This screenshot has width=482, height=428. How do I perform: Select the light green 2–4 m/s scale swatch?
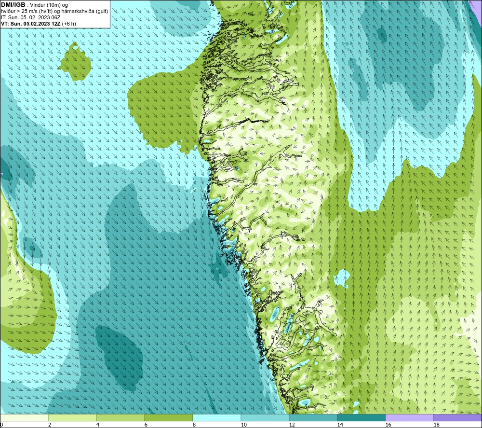pyautogui.click(x=72, y=417)
